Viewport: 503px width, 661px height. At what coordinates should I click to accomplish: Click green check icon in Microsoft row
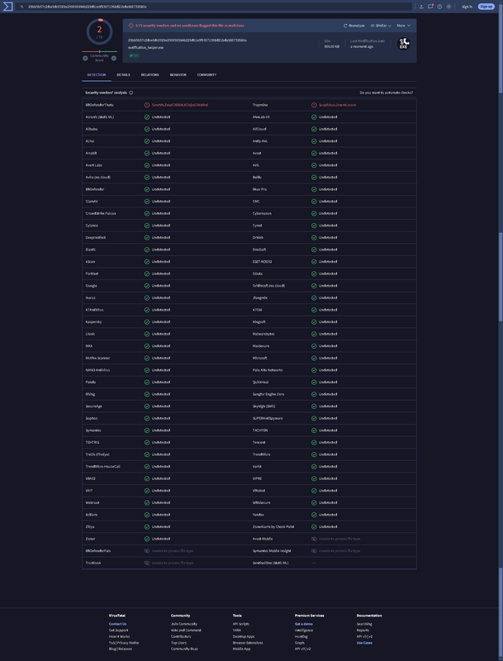314,359
